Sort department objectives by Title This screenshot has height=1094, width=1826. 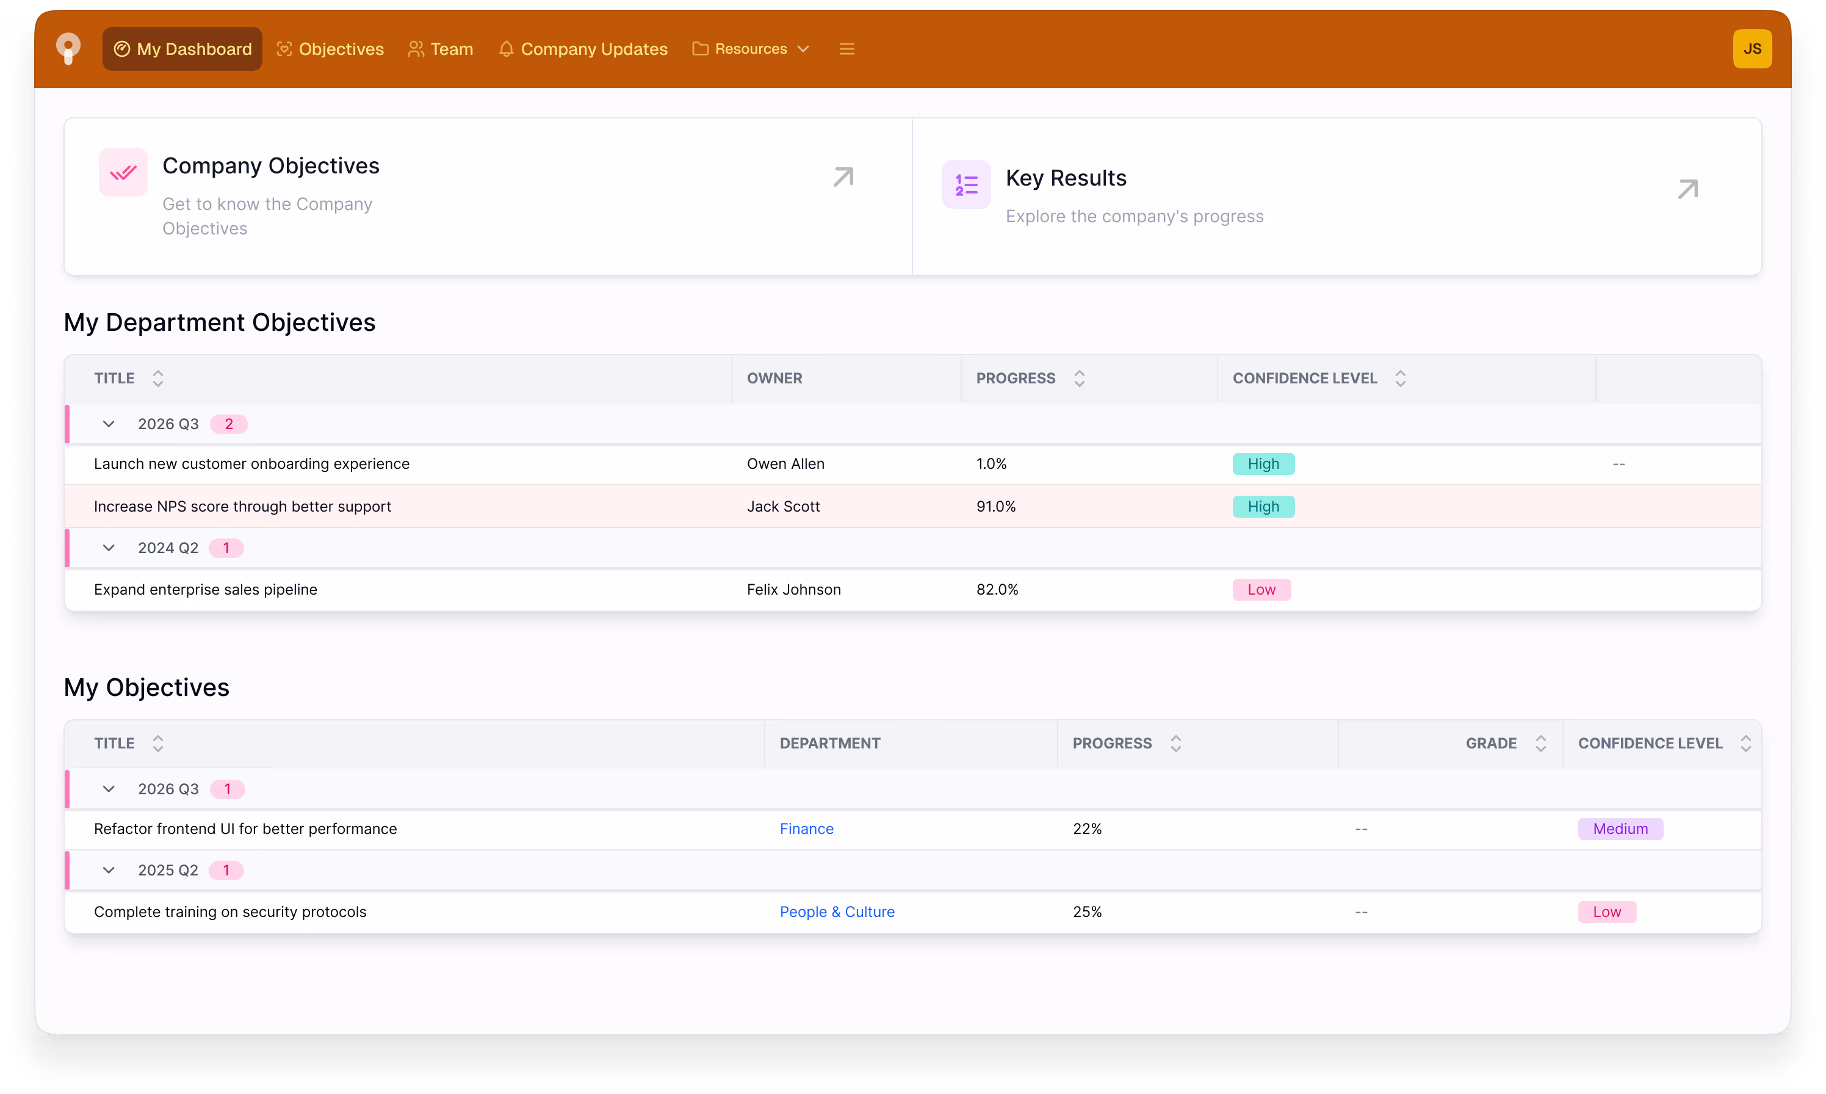point(157,378)
